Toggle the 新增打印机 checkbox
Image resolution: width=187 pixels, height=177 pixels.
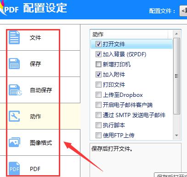tap(98, 65)
